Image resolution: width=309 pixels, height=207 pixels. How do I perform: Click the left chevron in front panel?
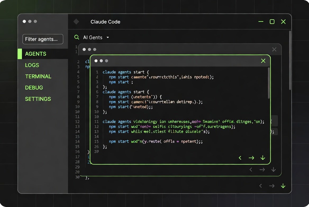[240, 158]
